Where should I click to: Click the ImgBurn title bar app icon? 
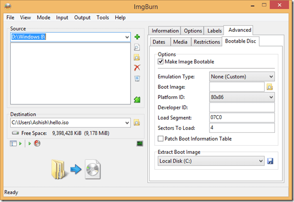tap(8, 6)
